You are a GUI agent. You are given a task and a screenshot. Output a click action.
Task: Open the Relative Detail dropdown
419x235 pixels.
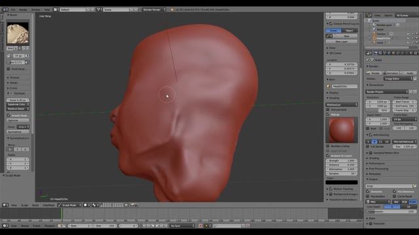pyautogui.click(x=18, y=109)
